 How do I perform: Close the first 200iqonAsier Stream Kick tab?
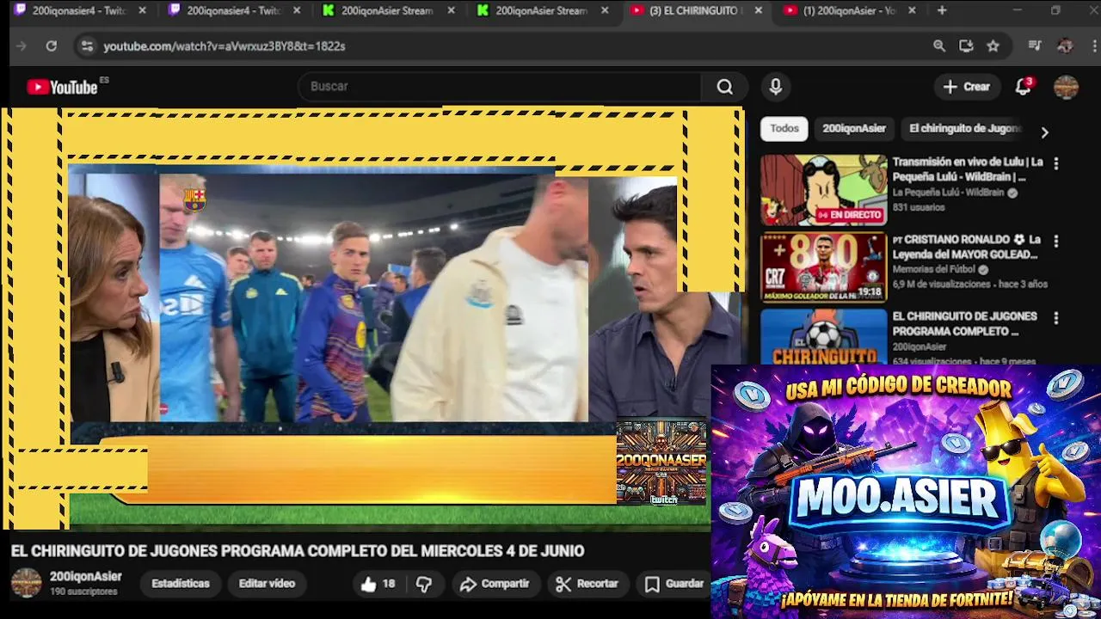tap(451, 10)
